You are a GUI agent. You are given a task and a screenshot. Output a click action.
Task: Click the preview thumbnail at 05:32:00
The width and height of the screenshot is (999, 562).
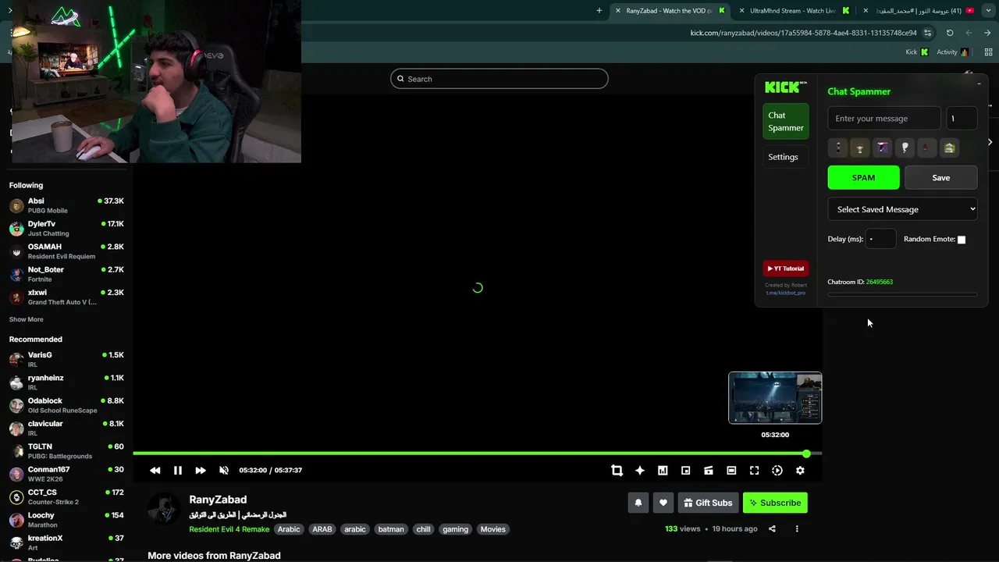point(775,398)
